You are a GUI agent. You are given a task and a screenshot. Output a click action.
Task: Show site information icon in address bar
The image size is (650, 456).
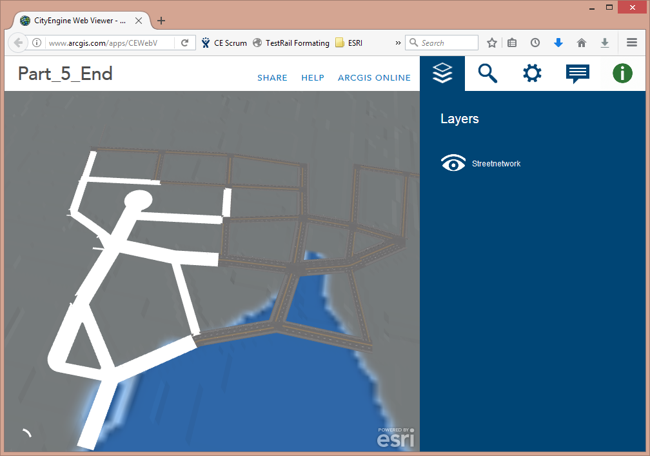point(37,43)
